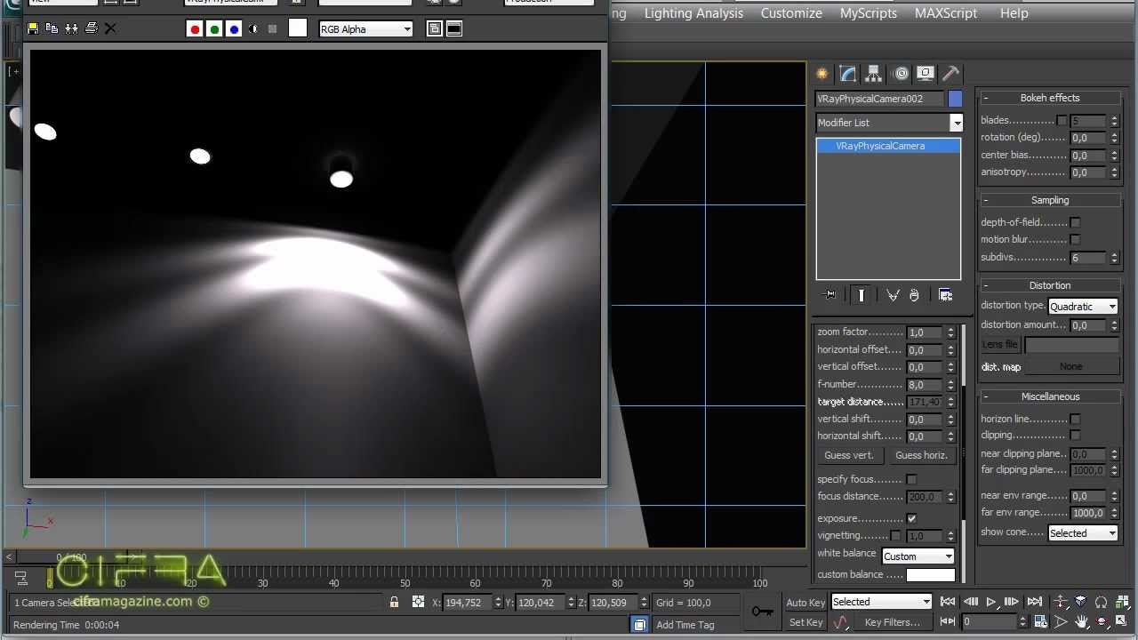The image size is (1138, 640).
Task: Click Remove modifier from stack icon
Action: (x=914, y=295)
